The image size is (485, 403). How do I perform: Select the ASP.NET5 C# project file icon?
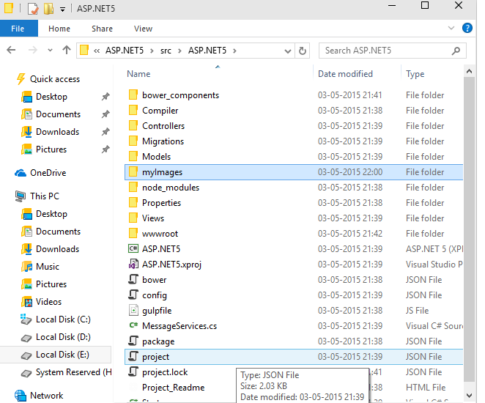click(133, 248)
